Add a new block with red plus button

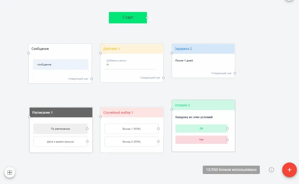click(x=290, y=170)
